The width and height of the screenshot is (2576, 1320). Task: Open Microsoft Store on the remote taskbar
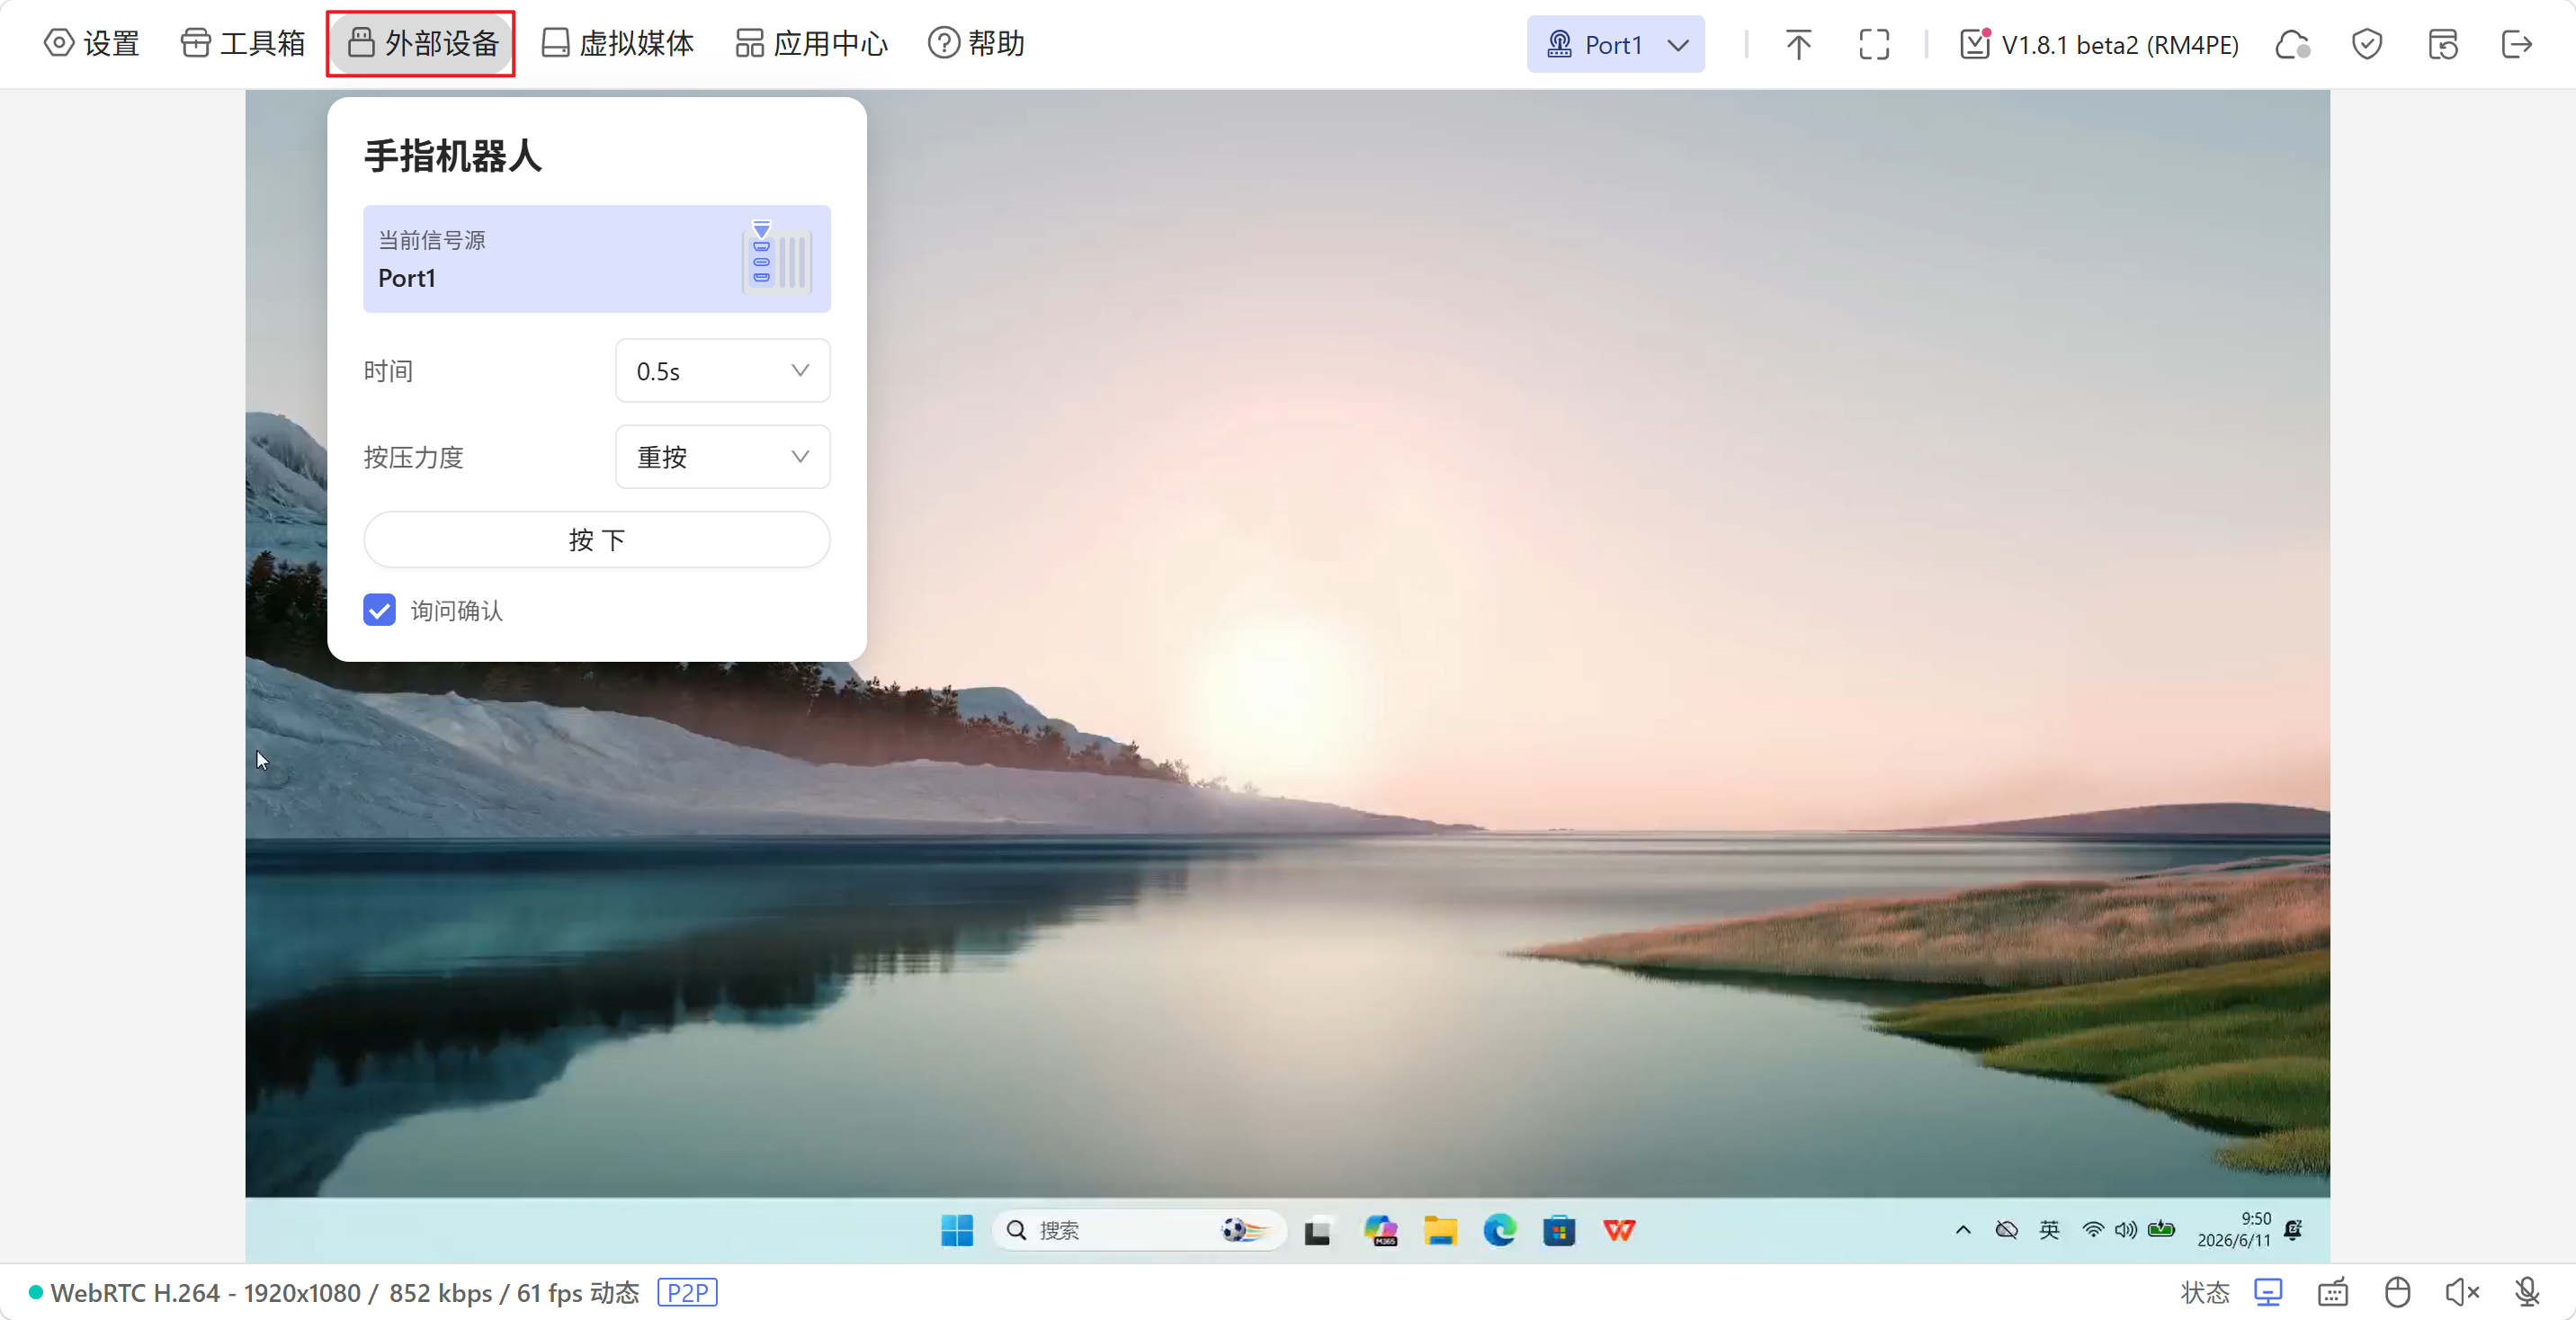tap(1559, 1230)
